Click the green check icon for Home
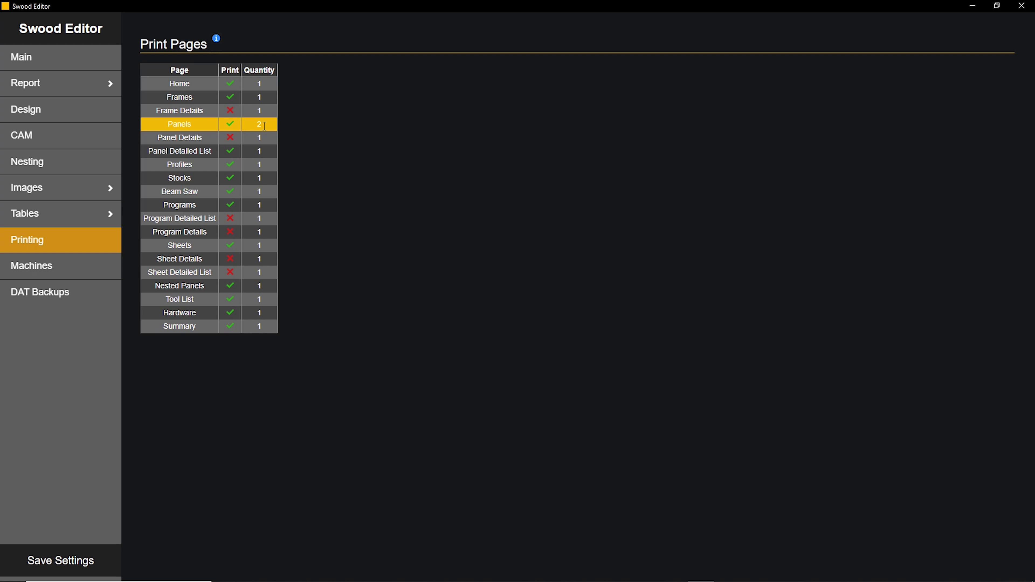Viewport: 1035px width, 582px height. [x=229, y=83]
